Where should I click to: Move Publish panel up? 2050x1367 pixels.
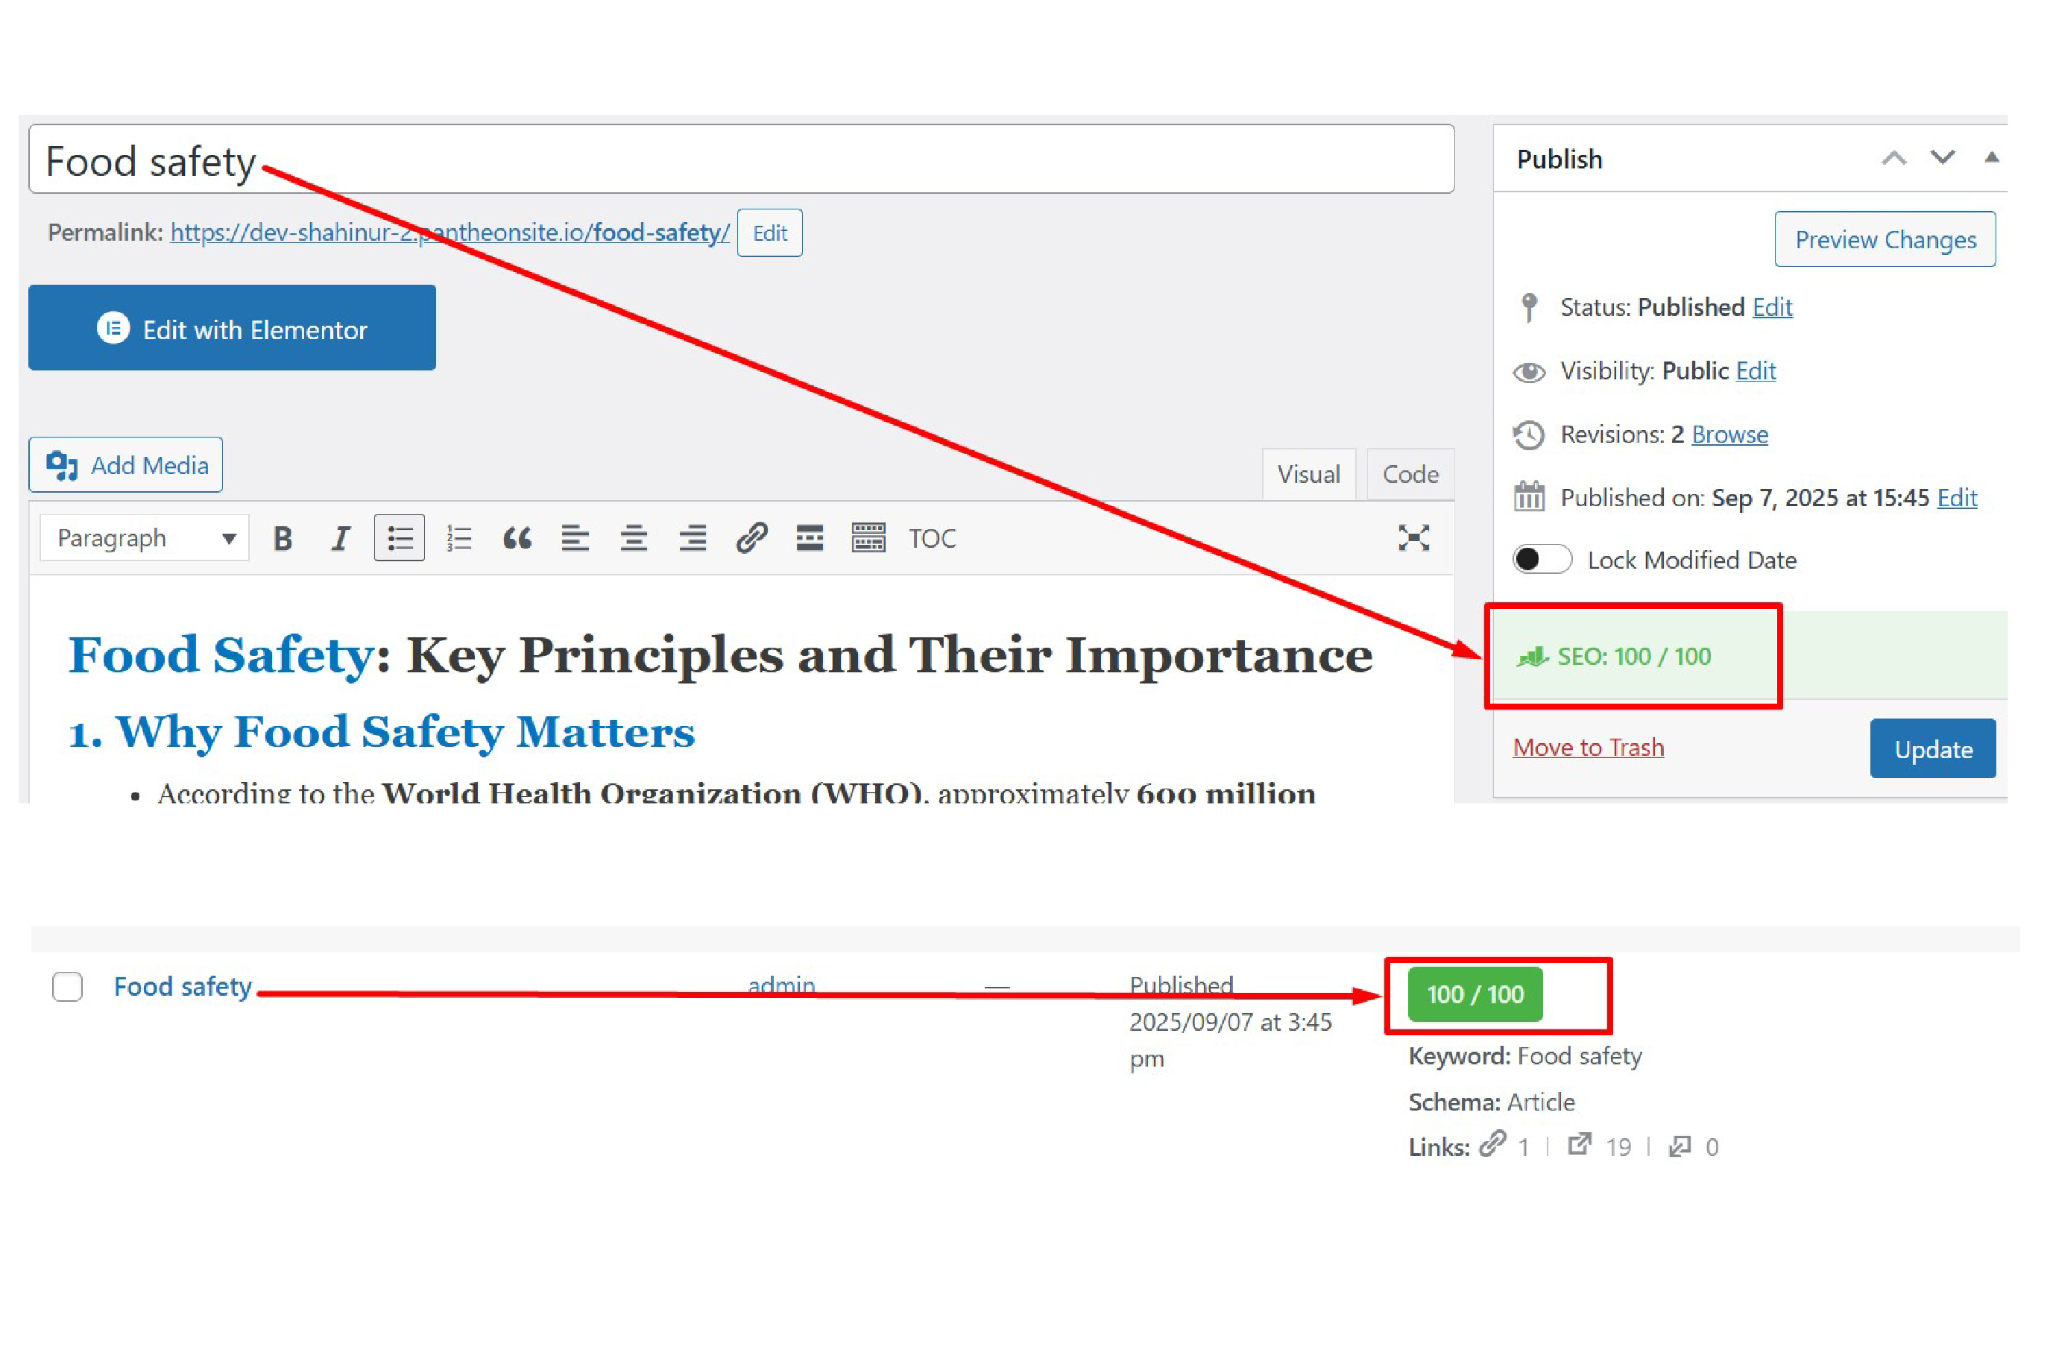click(x=1893, y=158)
